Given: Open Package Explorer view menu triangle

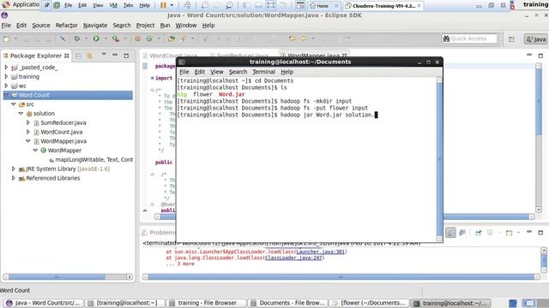Looking at the screenshot, I should point(104,55).
